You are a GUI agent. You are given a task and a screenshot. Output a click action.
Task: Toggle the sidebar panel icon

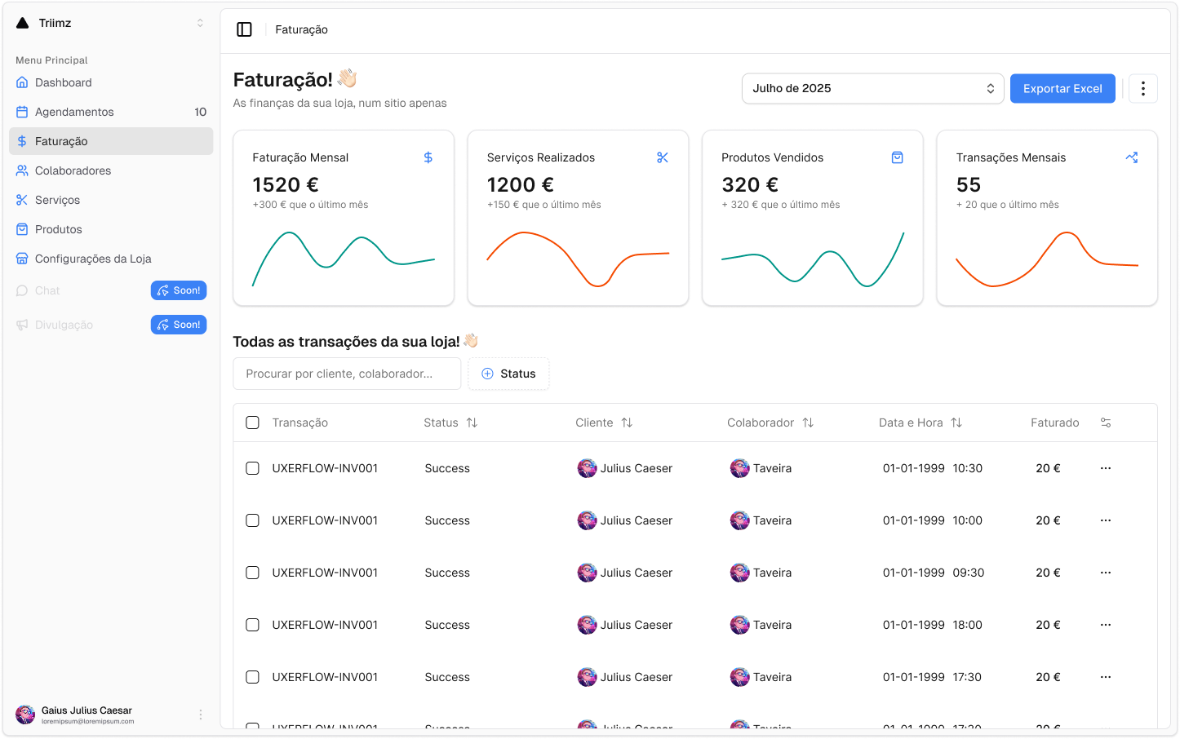(244, 29)
